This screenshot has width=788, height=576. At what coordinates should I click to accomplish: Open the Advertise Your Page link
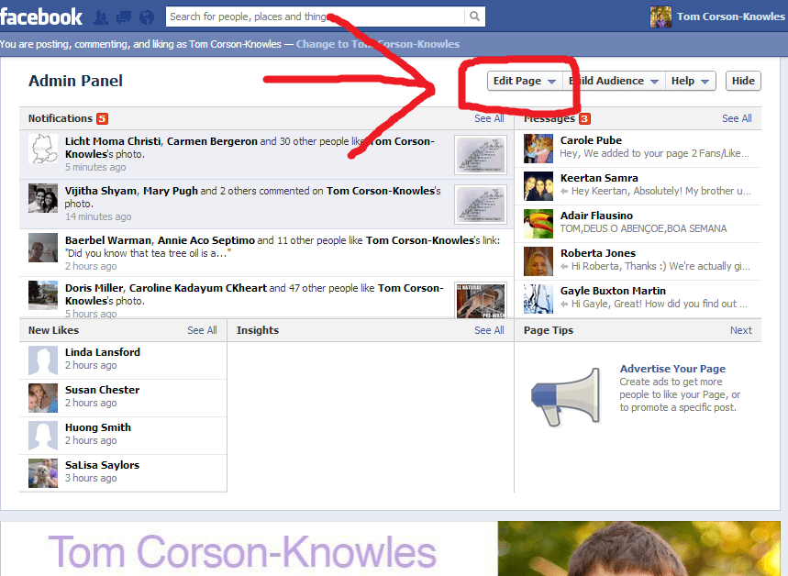(x=672, y=369)
